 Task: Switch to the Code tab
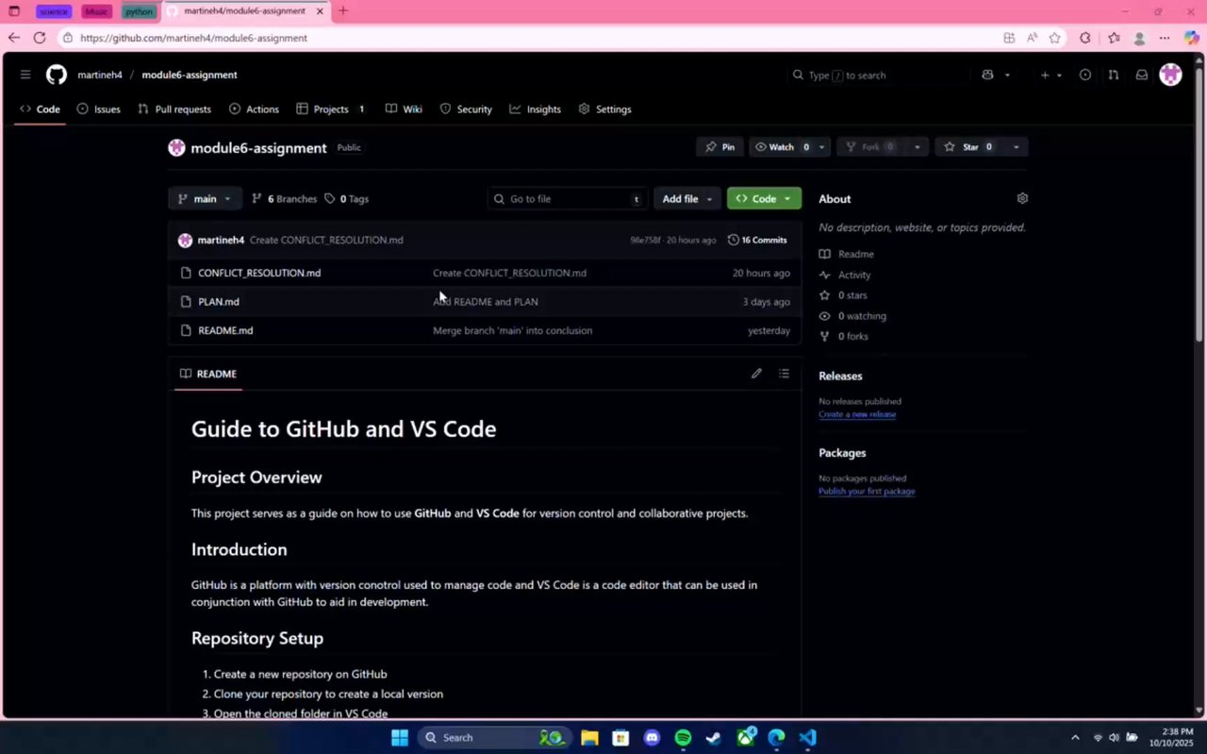click(40, 109)
